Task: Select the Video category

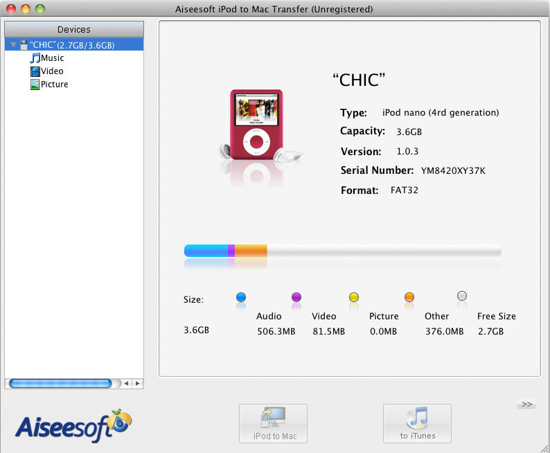Action: pyautogui.click(x=52, y=71)
